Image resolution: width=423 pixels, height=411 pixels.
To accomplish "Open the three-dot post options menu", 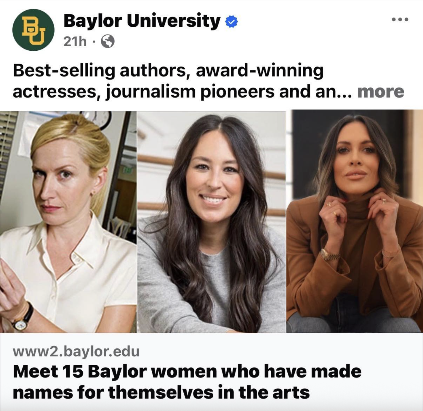I will click(400, 20).
